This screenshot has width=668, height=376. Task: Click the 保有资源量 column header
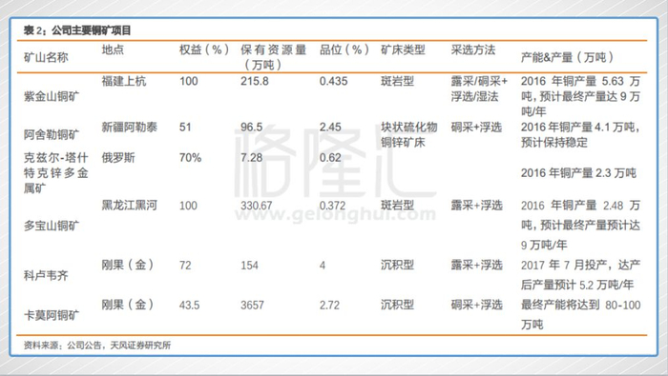[x=273, y=57]
